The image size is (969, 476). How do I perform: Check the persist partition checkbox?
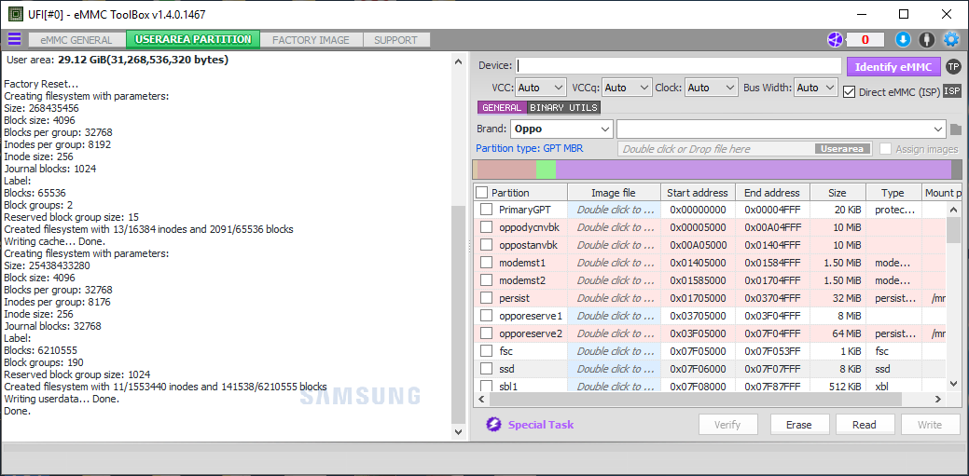pos(486,298)
